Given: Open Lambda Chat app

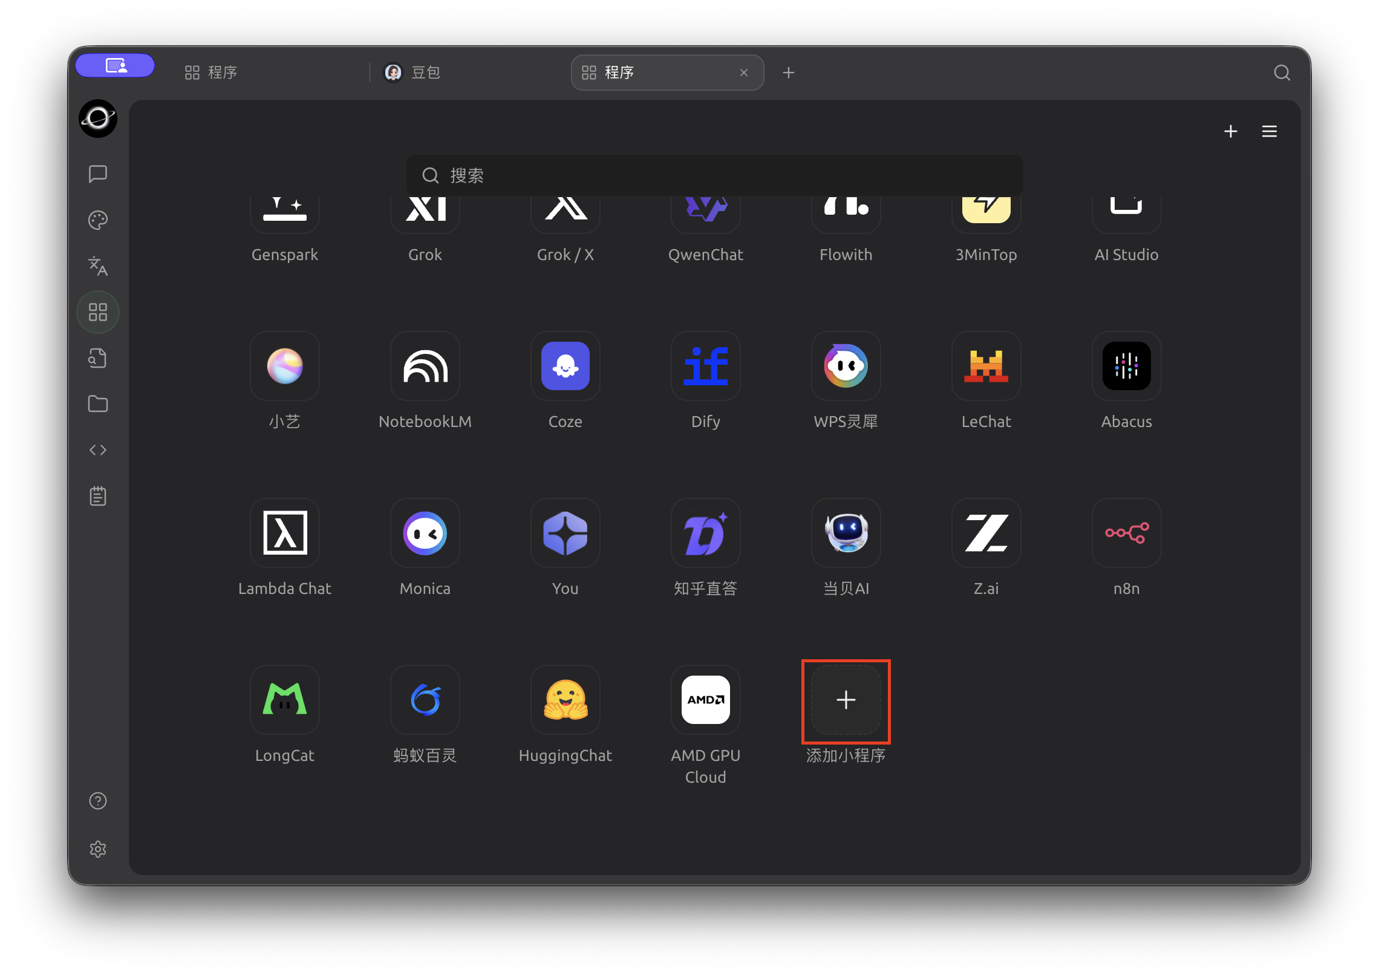Looking at the screenshot, I should (x=284, y=533).
